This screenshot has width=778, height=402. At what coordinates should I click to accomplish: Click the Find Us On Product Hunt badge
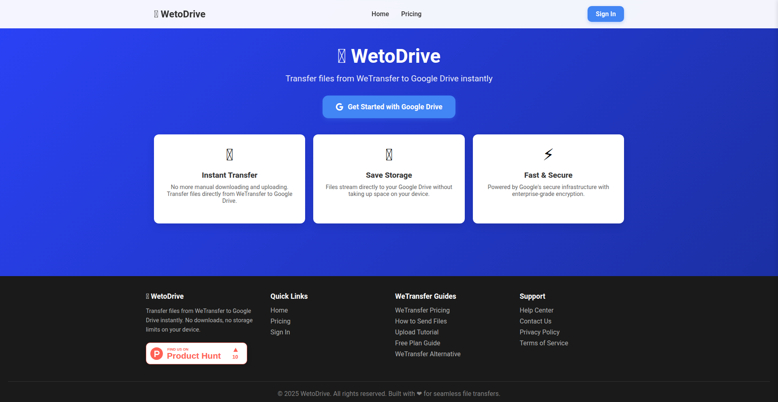click(x=196, y=353)
